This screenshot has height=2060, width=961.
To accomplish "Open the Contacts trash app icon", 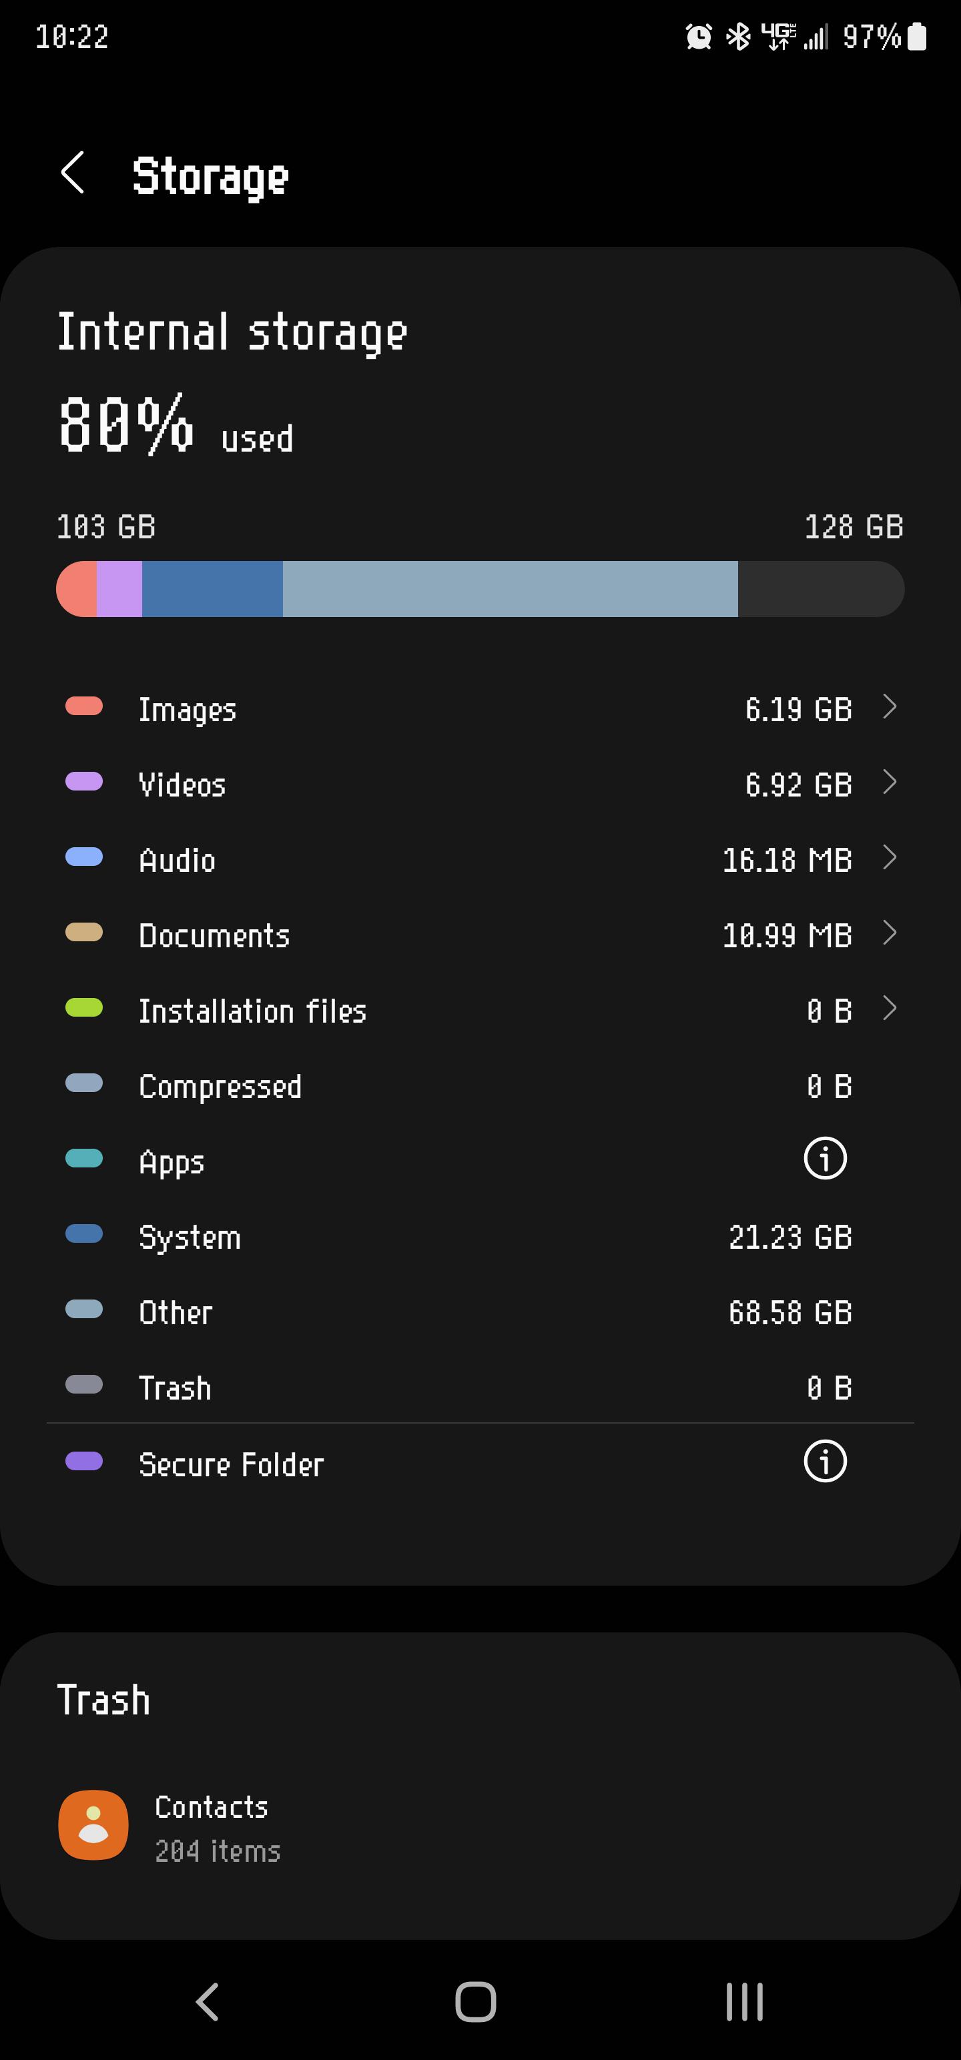I will (x=93, y=1824).
